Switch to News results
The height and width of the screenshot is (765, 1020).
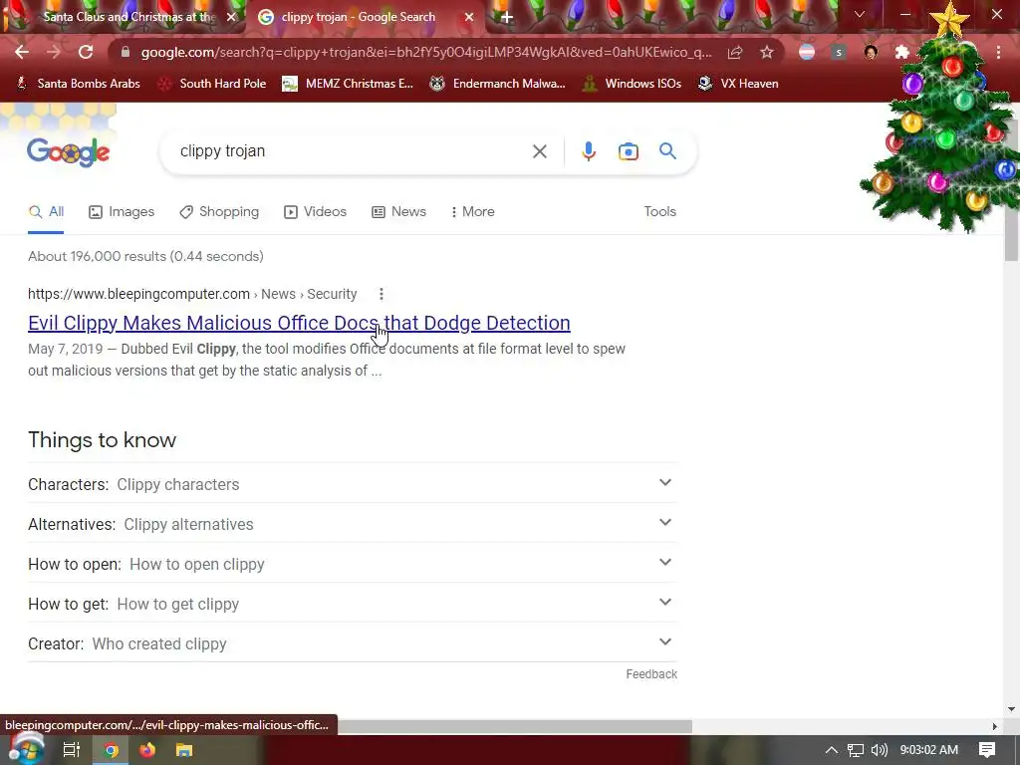398,212
